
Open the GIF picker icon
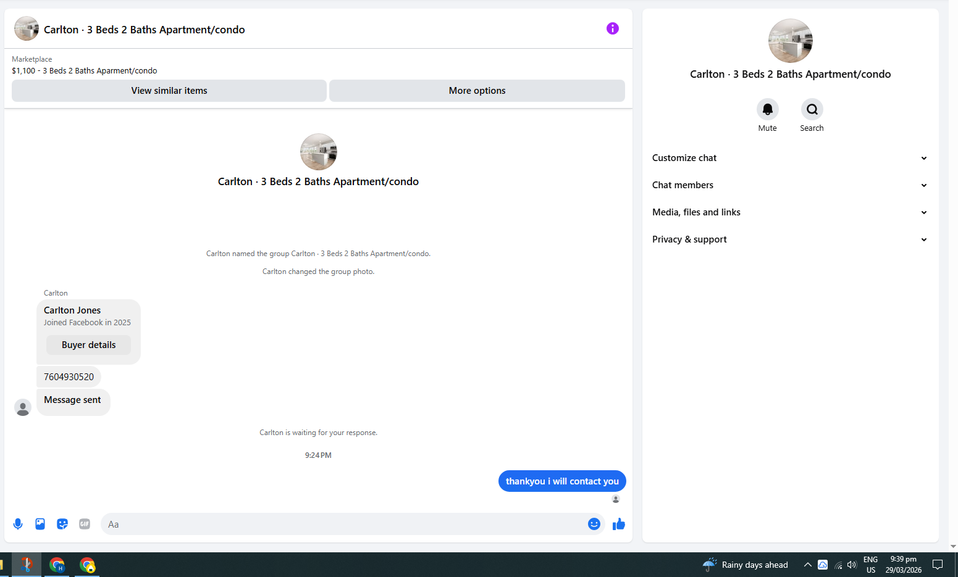(x=85, y=524)
